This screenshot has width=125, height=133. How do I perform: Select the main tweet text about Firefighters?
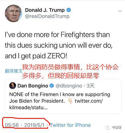tap(59, 45)
